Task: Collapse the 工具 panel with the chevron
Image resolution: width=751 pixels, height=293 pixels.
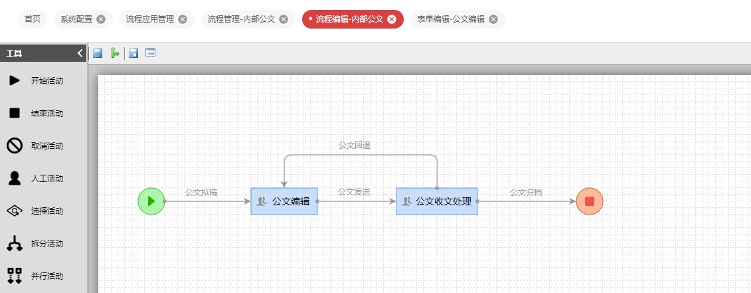Action: [80, 53]
